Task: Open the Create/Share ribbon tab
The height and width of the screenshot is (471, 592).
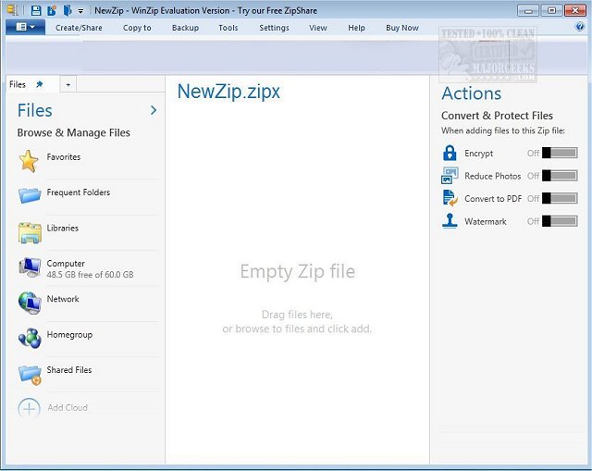Action: click(79, 28)
